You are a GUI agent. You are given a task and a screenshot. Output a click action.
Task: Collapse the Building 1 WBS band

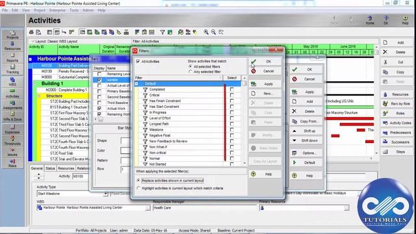34,84
